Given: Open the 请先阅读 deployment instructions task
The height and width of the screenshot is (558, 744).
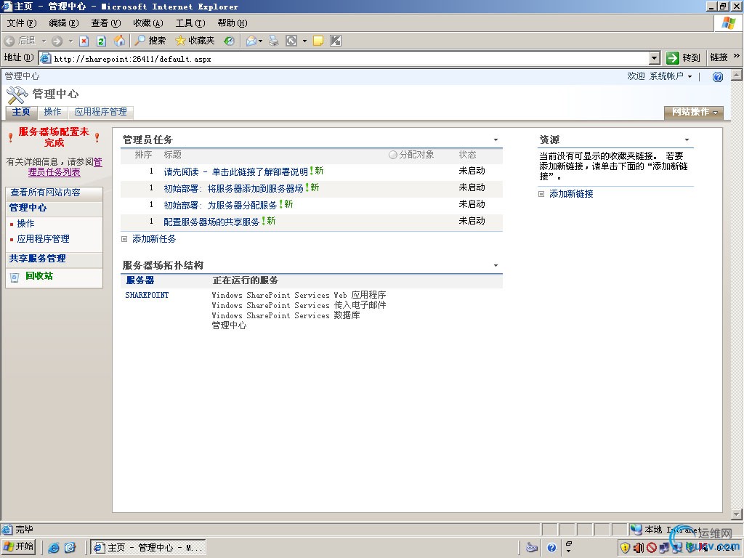Looking at the screenshot, I should click(236, 171).
